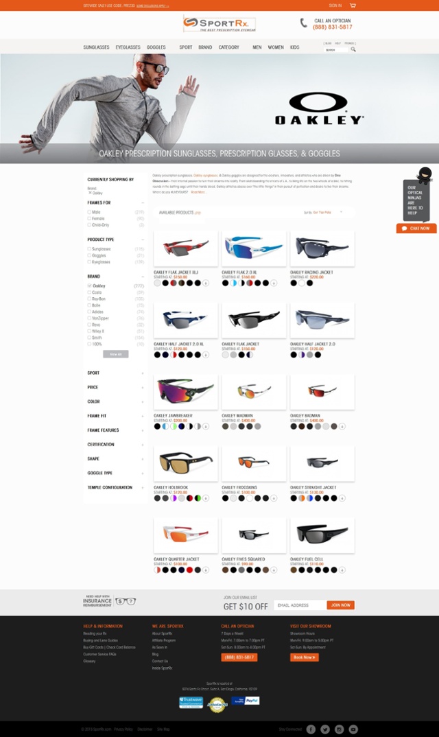Open the shopping cart icon
Viewport: 439px width, 737px height.
353,5
